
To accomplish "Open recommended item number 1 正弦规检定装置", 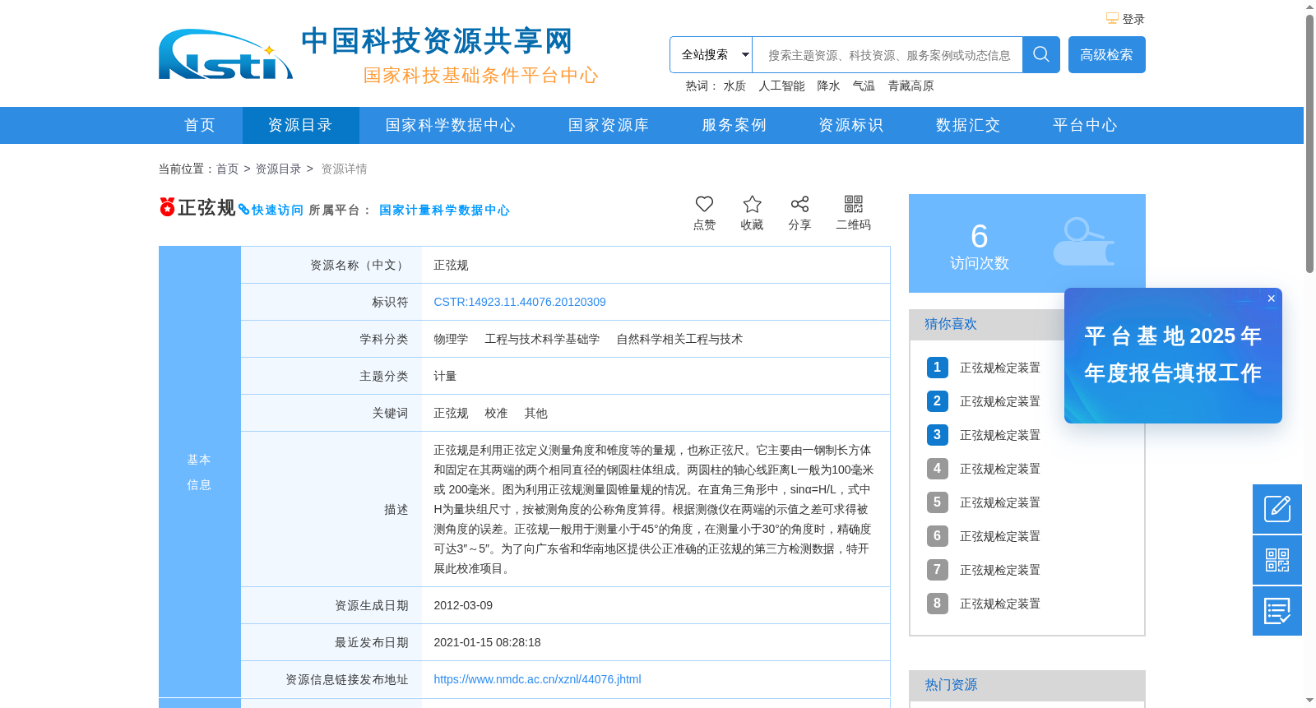I will pyautogui.click(x=1000, y=368).
